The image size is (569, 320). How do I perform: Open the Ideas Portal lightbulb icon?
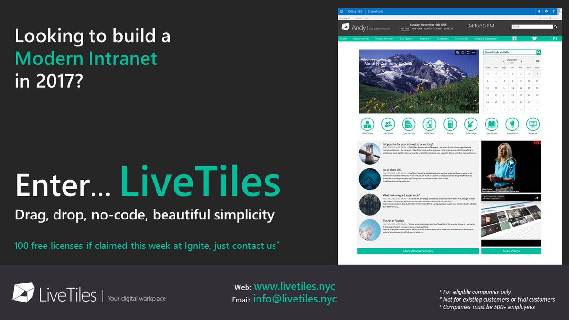512,124
